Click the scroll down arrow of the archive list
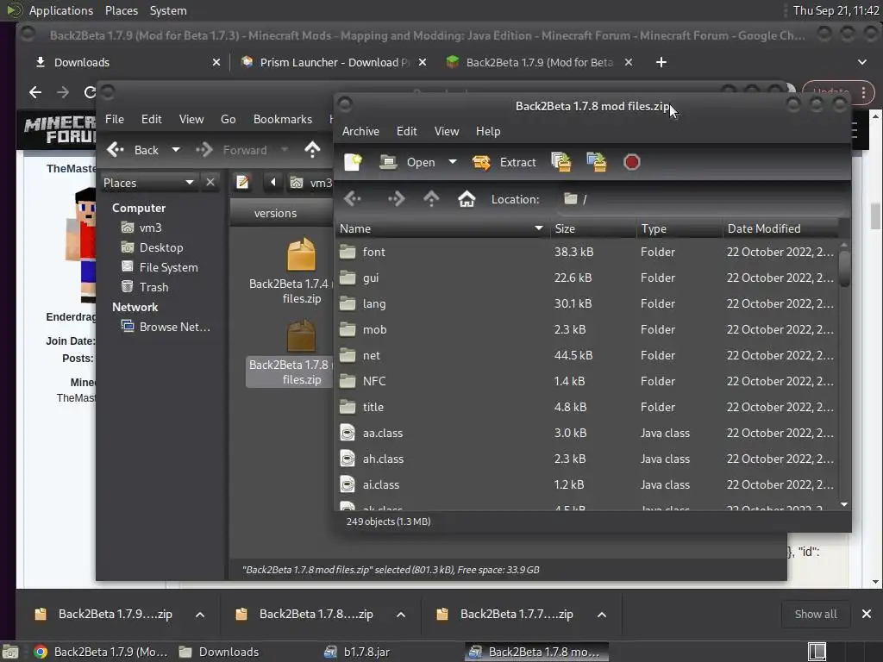Image resolution: width=883 pixels, height=662 pixels. pyautogui.click(x=844, y=504)
